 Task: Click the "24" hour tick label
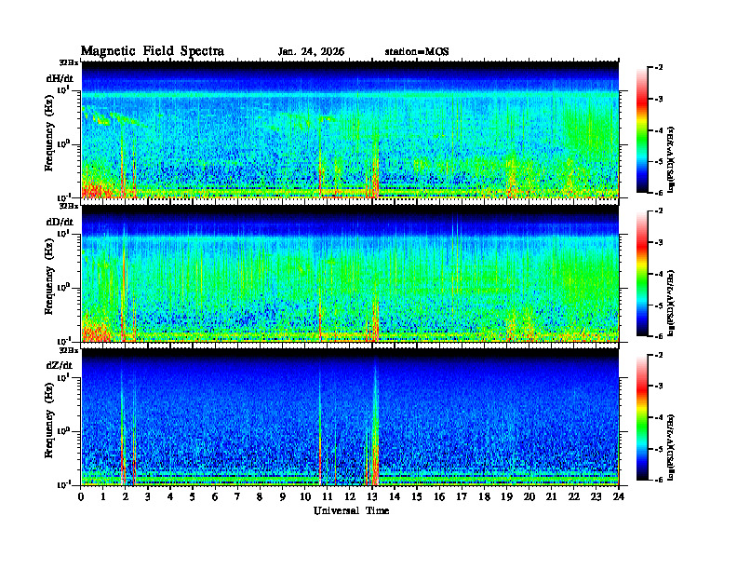click(619, 496)
